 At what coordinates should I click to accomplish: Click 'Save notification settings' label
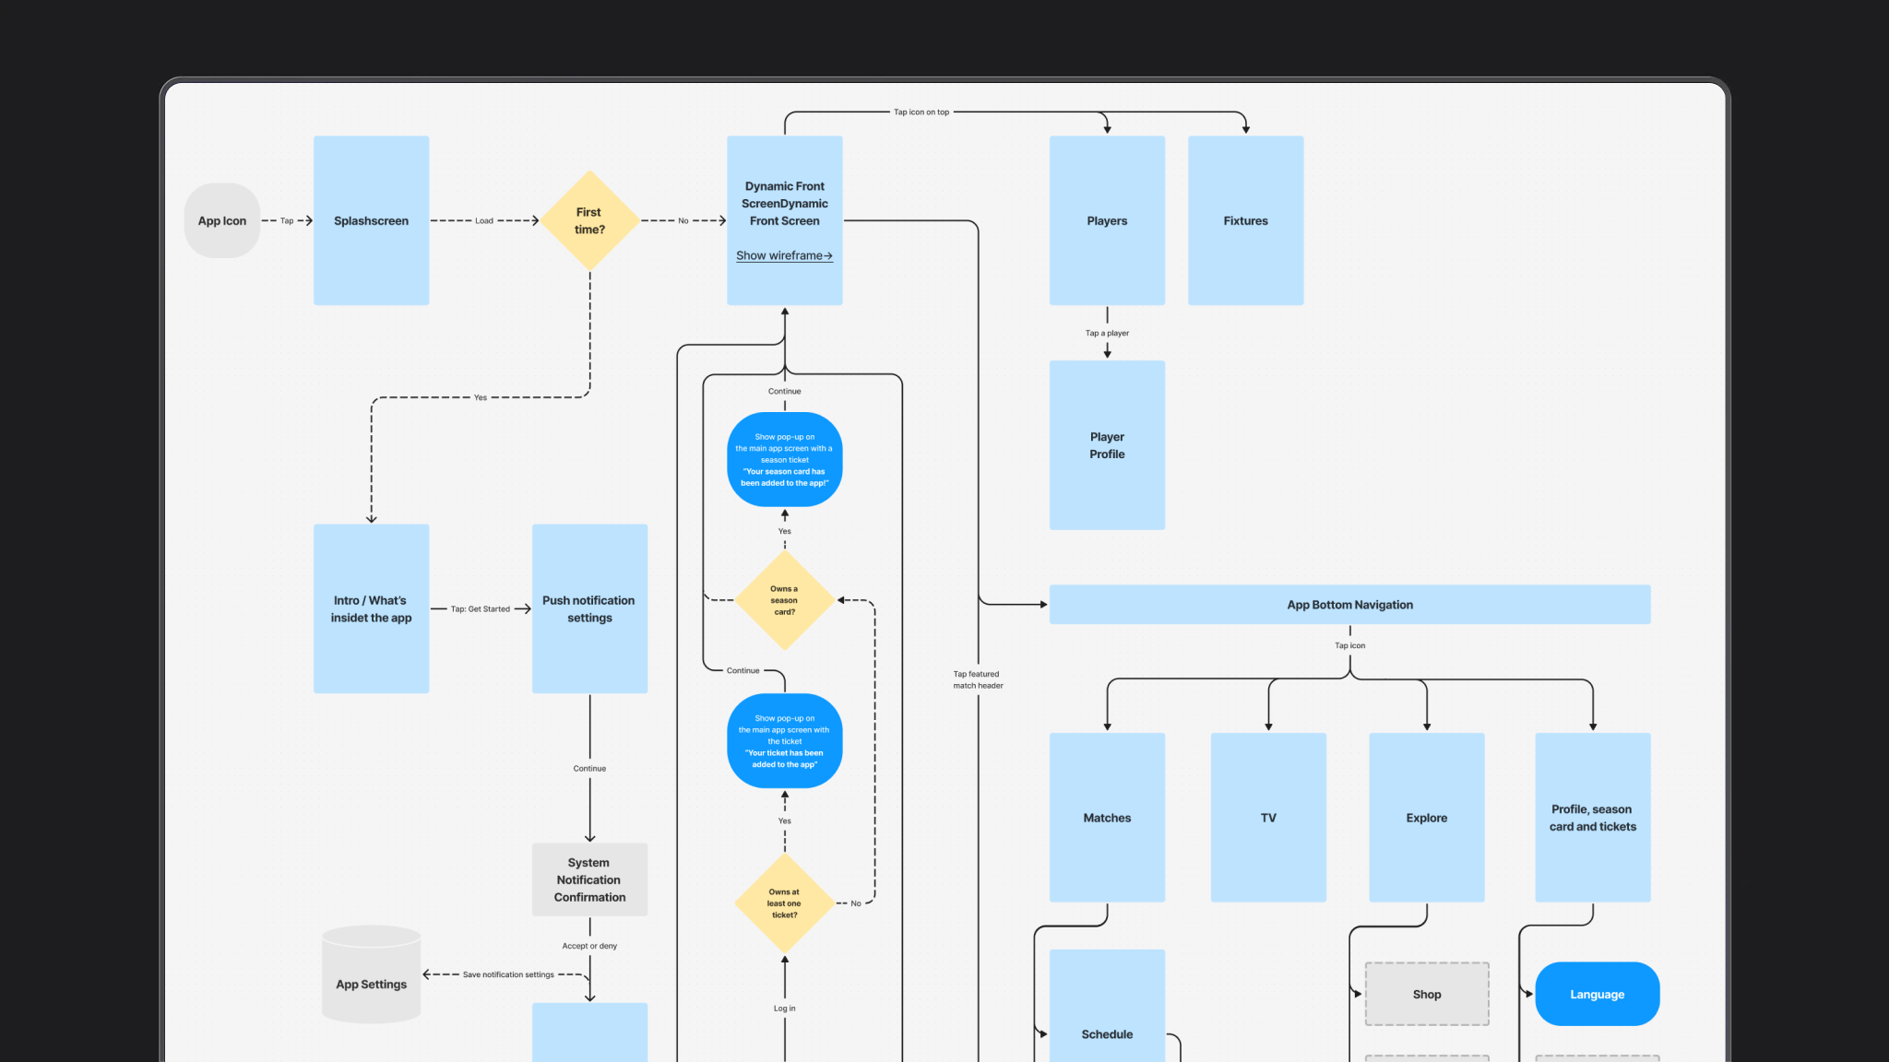click(x=508, y=974)
